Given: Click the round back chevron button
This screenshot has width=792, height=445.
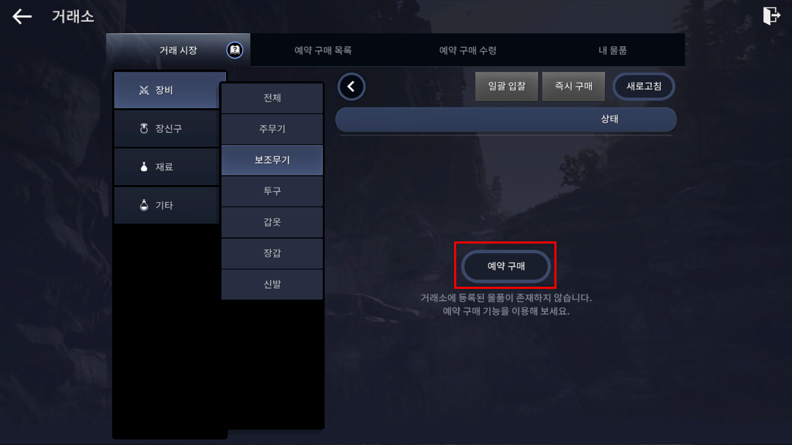Looking at the screenshot, I should coord(351,87).
